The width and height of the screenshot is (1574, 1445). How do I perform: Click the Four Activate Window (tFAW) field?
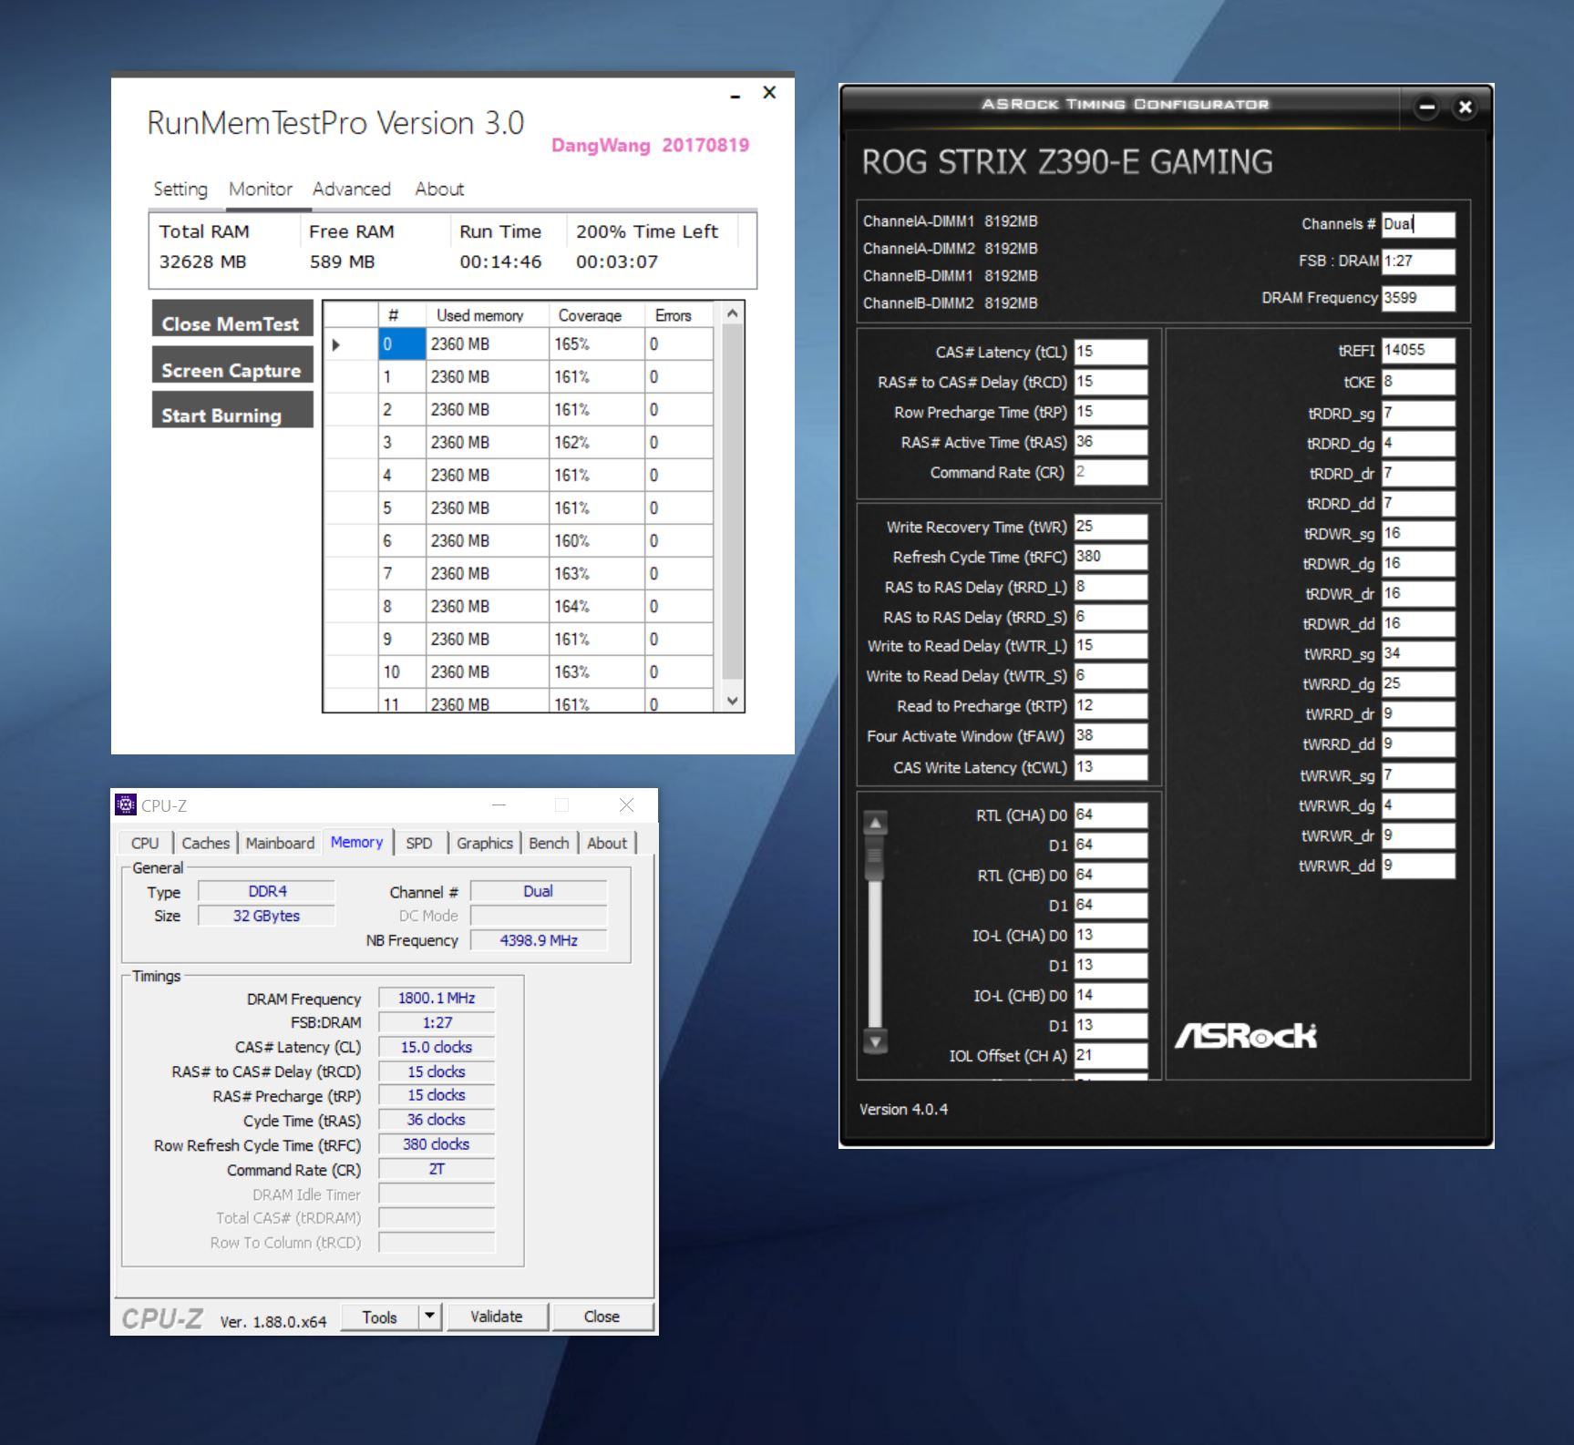pos(1110,735)
